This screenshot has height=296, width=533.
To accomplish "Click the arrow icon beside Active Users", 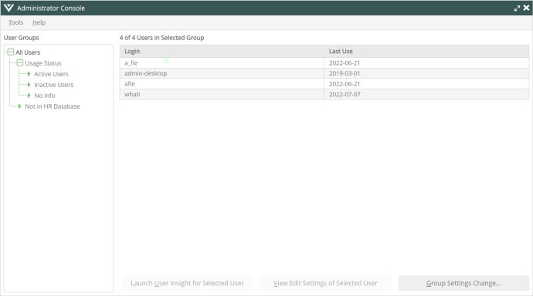I will pyautogui.click(x=29, y=74).
